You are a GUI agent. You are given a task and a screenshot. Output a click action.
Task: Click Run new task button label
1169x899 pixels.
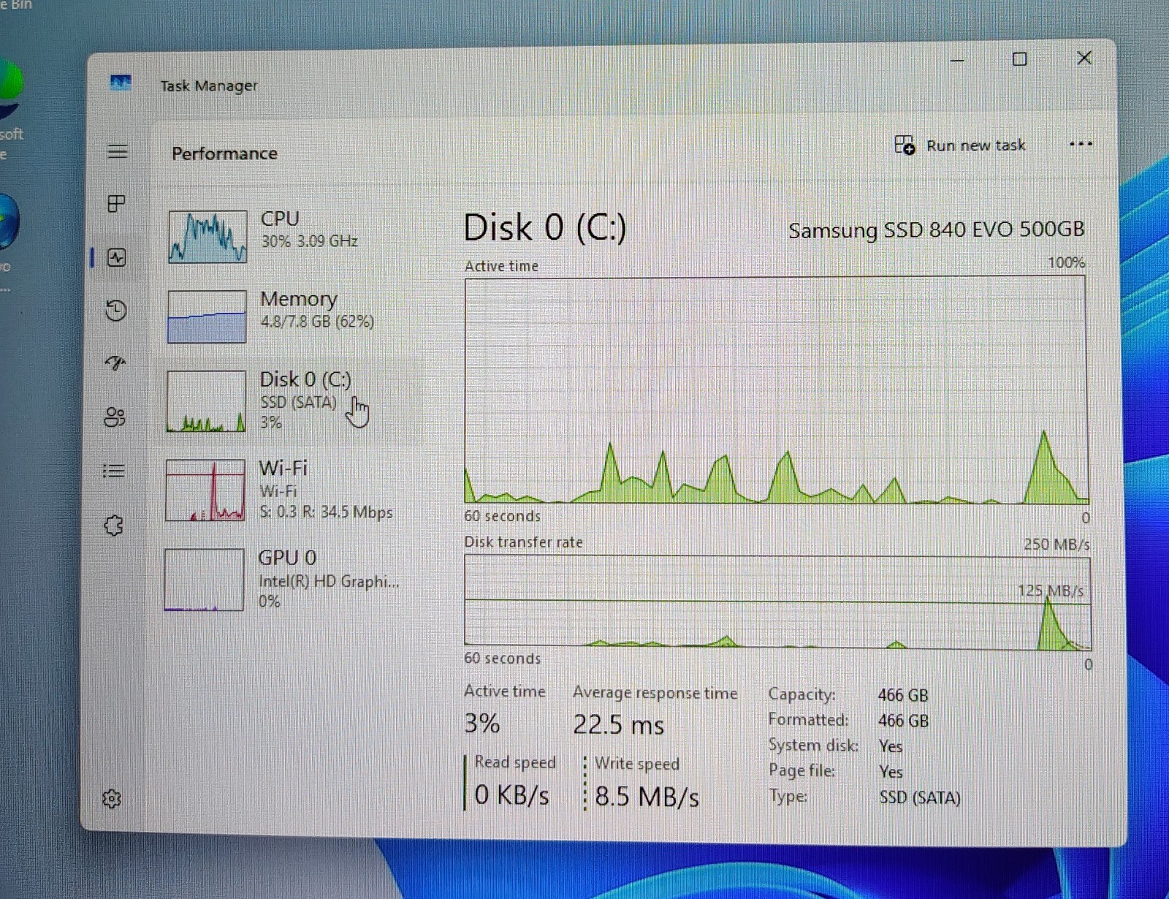(975, 145)
